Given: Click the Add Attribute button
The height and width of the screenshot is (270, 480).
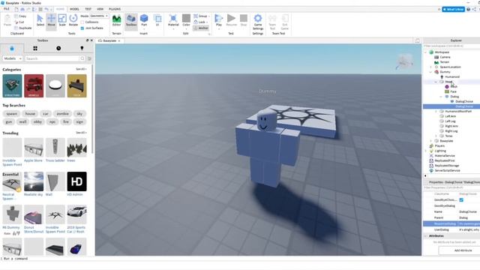Looking at the screenshot, I should coord(463,250).
